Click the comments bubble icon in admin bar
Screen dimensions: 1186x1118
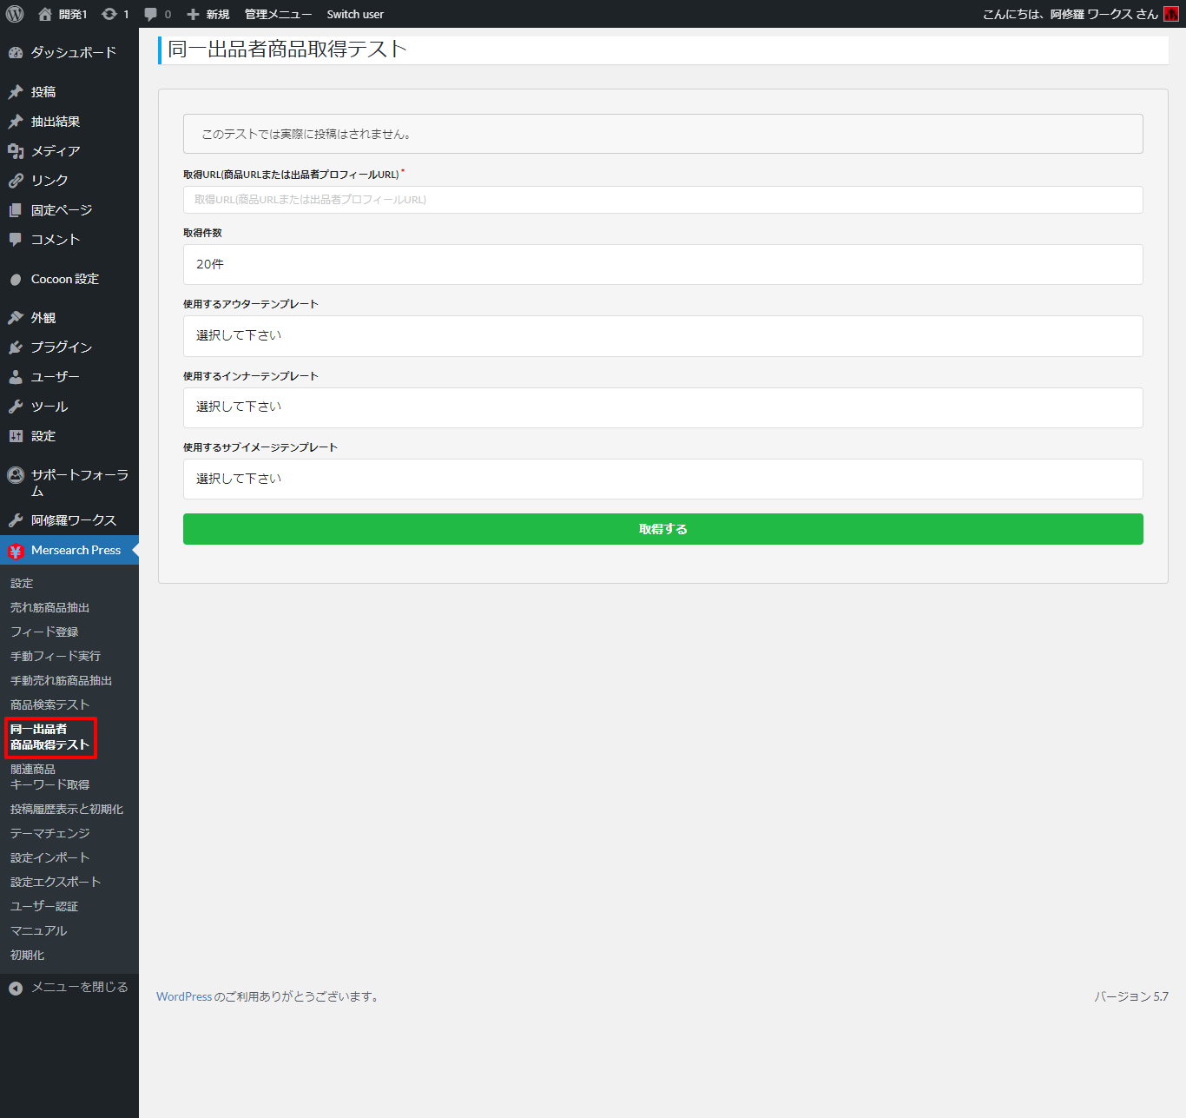[x=151, y=14]
